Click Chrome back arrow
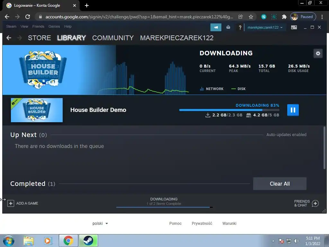Screen dimensions: 329x247 [x=7, y=17]
